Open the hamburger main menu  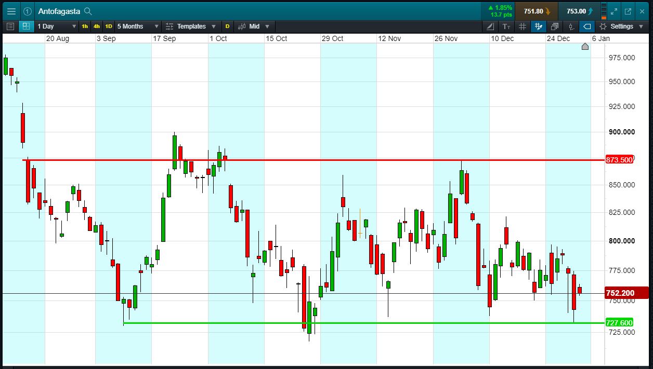click(11, 11)
